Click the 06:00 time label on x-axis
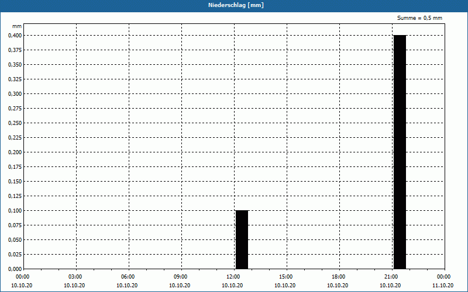The width and height of the screenshot is (468, 292). click(129, 277)
